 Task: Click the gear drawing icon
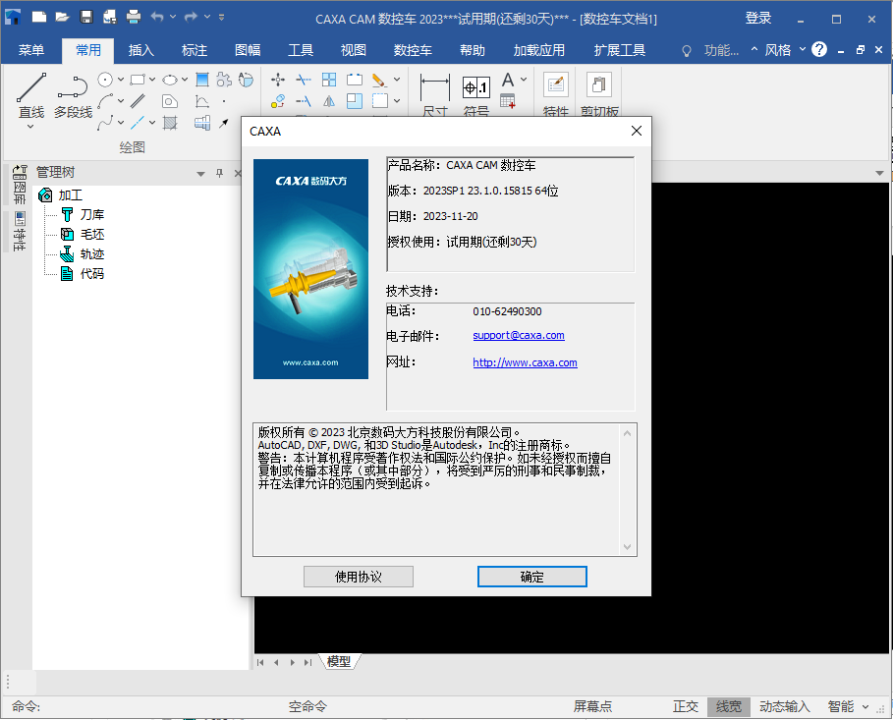tap(224, 80)
